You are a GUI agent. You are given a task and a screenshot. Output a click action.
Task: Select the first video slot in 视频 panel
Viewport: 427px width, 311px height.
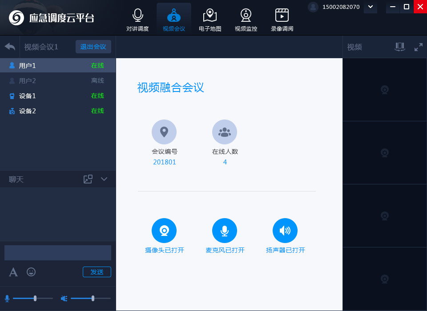(384, 89)
